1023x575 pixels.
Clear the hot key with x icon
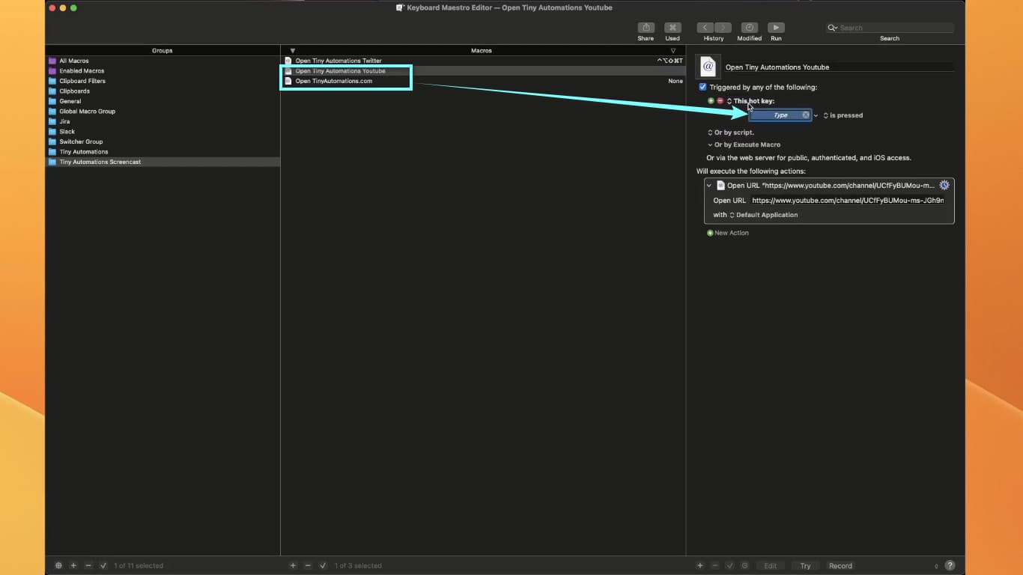[x=806, y=115]
